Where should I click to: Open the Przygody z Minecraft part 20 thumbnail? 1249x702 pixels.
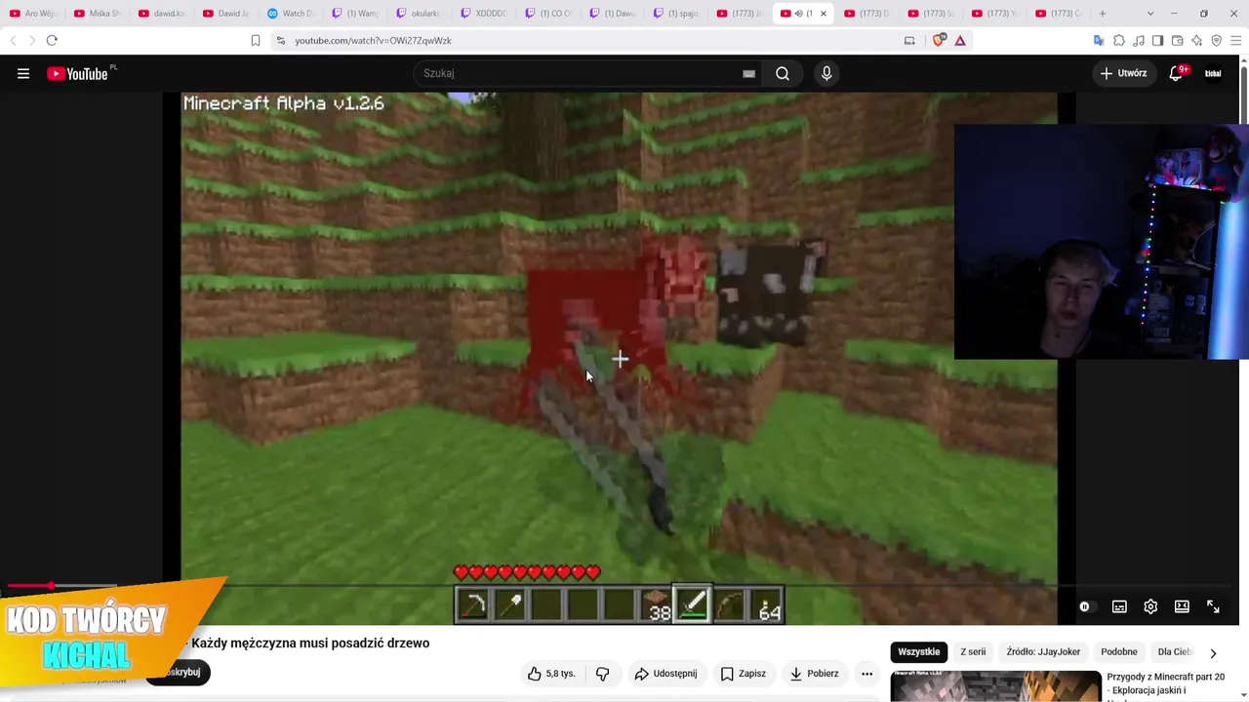click(995, 686)
